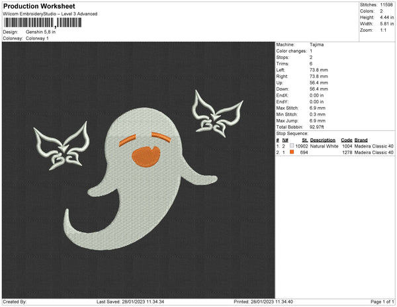Click the Zoom value '1:1'

coord(383,30)
